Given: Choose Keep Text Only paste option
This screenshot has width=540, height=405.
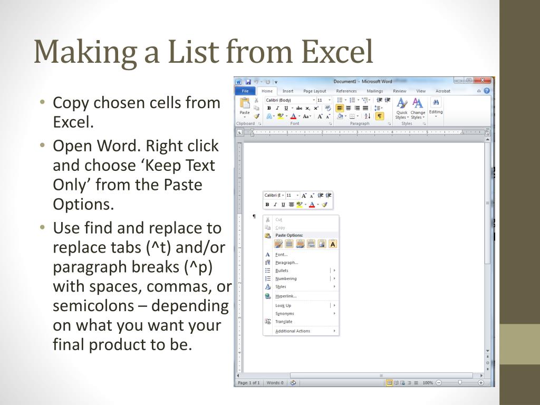Looking at the screenshot, I should 333,244.
